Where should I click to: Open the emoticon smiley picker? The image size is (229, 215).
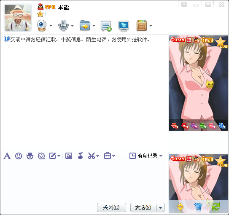pyautogui.click(x=19, y=156)
